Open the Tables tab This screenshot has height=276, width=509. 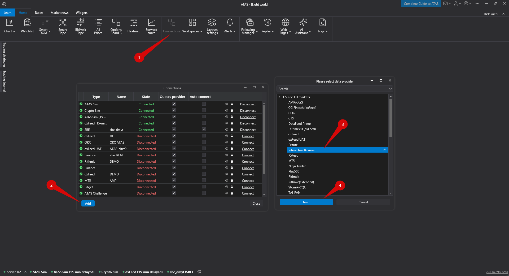[x=39, y=13]
